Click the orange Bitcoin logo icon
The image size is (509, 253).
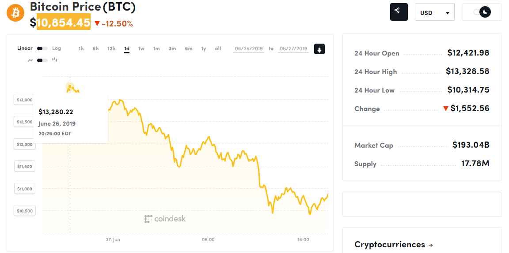[x=16, y=13]
